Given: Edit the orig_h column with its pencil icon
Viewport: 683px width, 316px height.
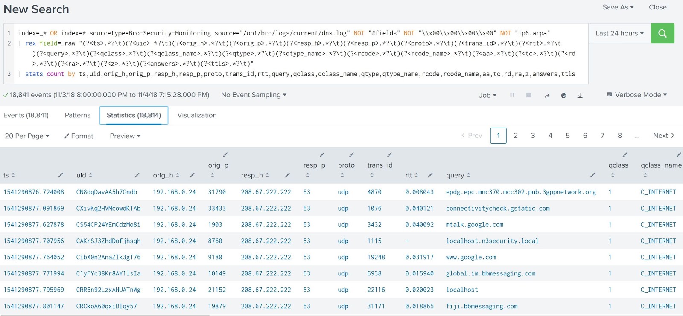Looking at the screenshot, I should click(192, 175).
